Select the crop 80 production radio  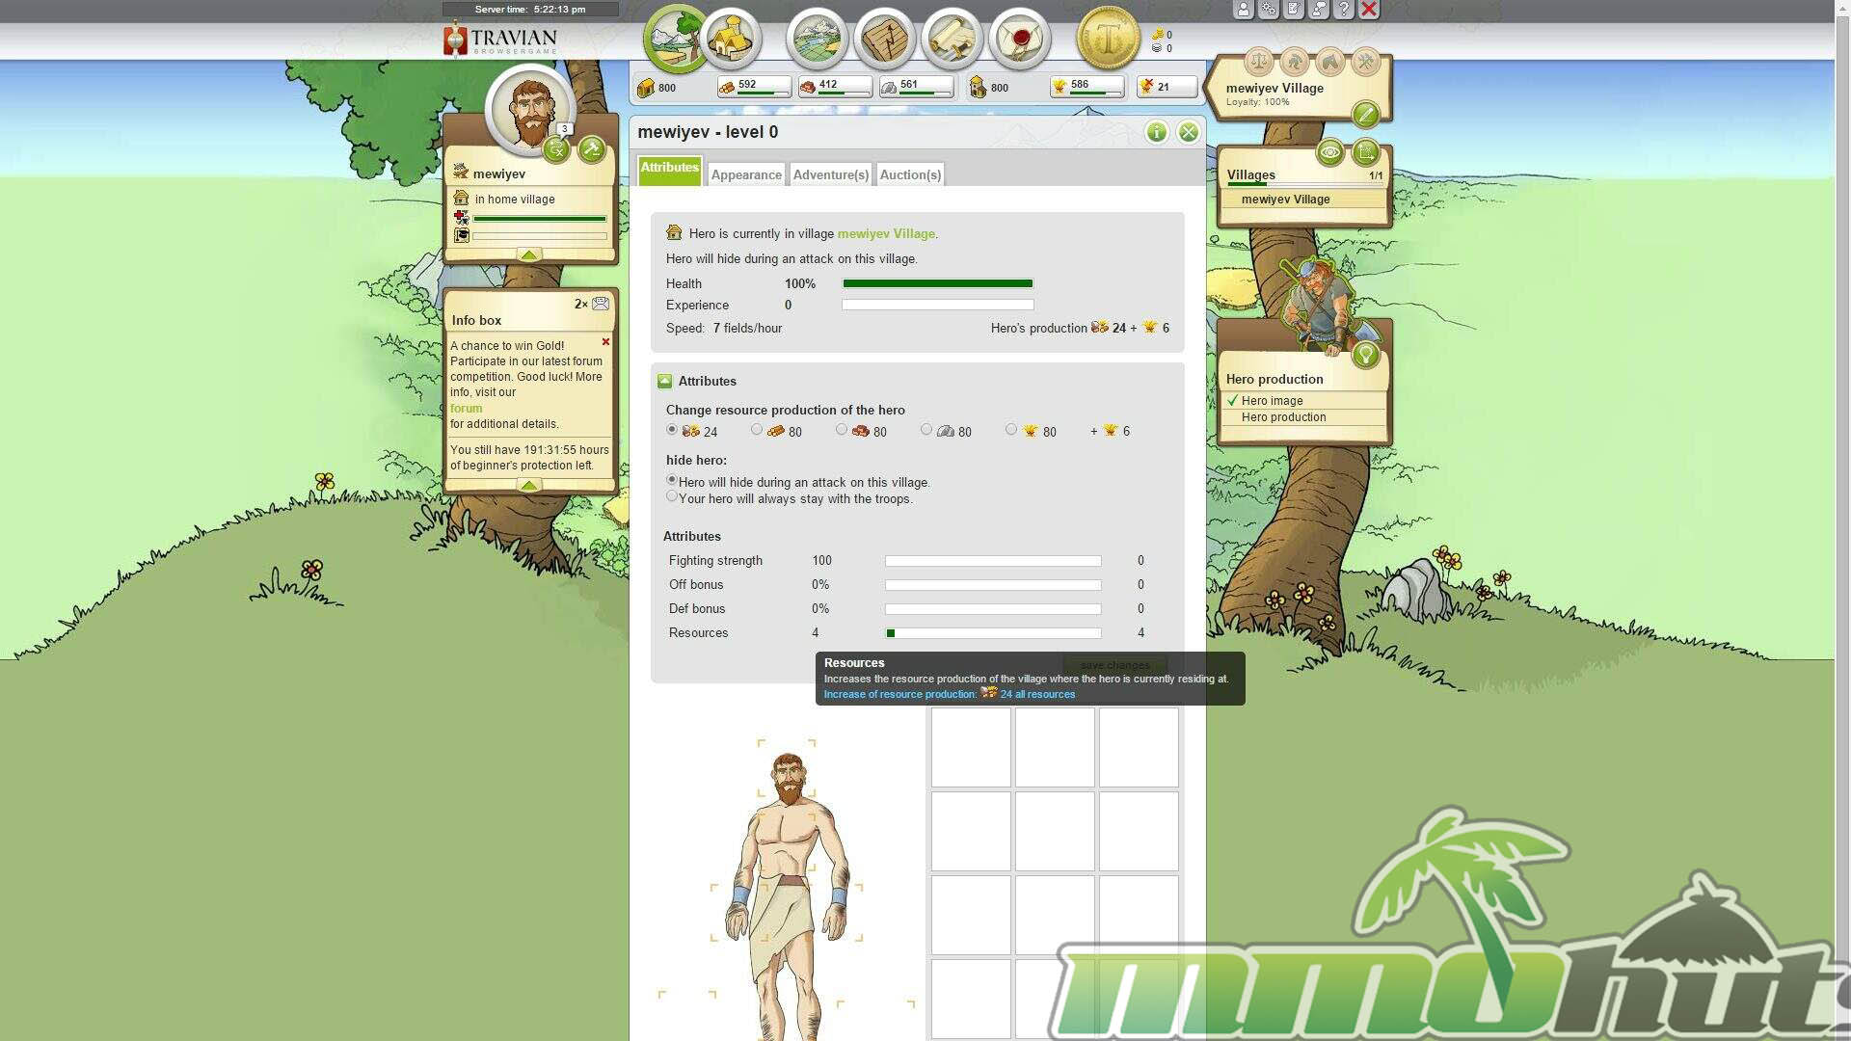(x=1011, y=430)
